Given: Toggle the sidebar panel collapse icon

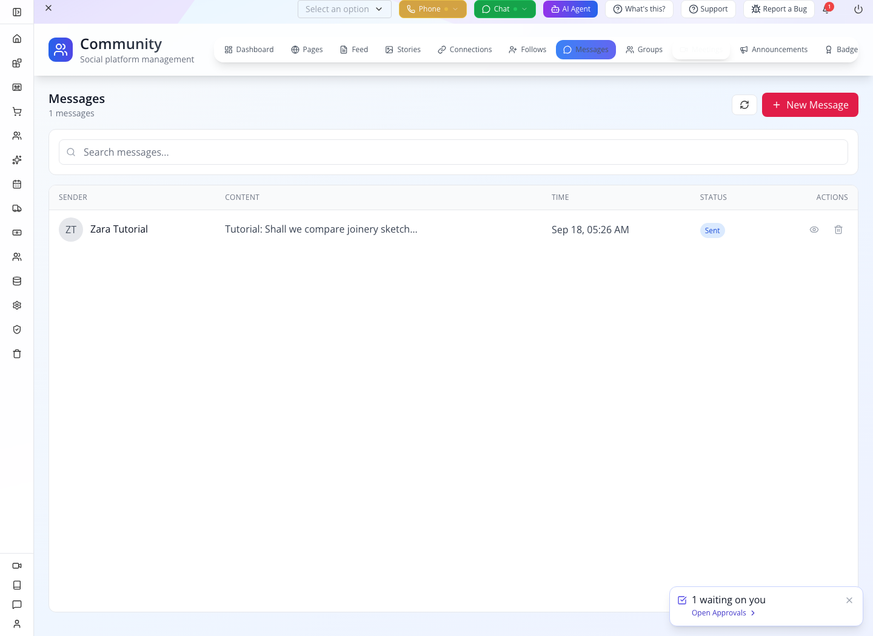Looking at the screenshot, I should pos(17,12).
